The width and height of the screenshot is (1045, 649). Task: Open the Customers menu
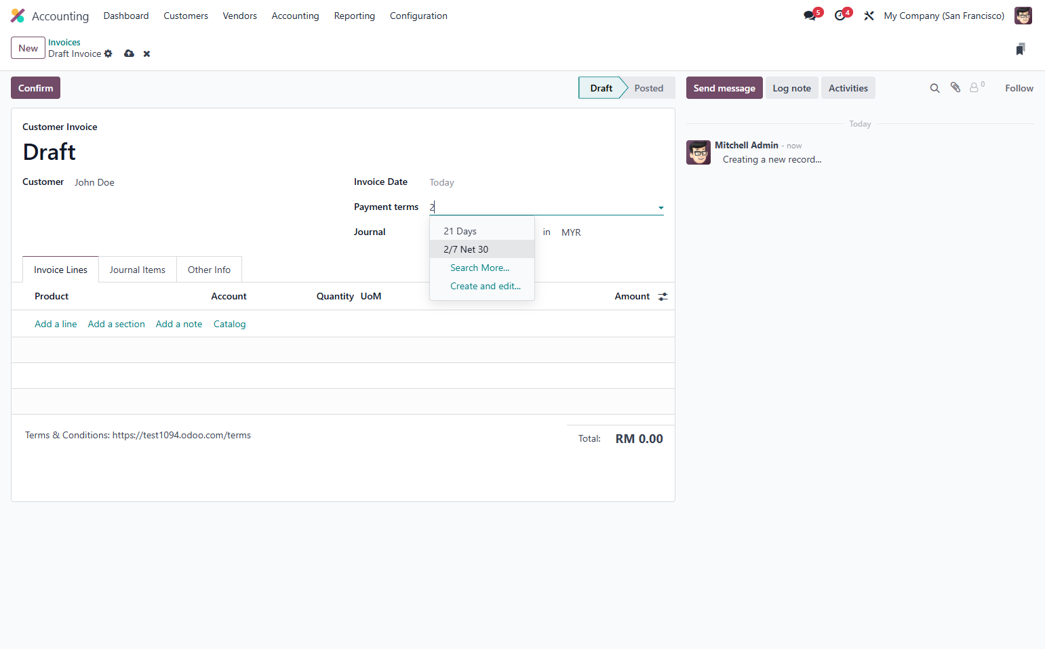(x=186, y=16)
